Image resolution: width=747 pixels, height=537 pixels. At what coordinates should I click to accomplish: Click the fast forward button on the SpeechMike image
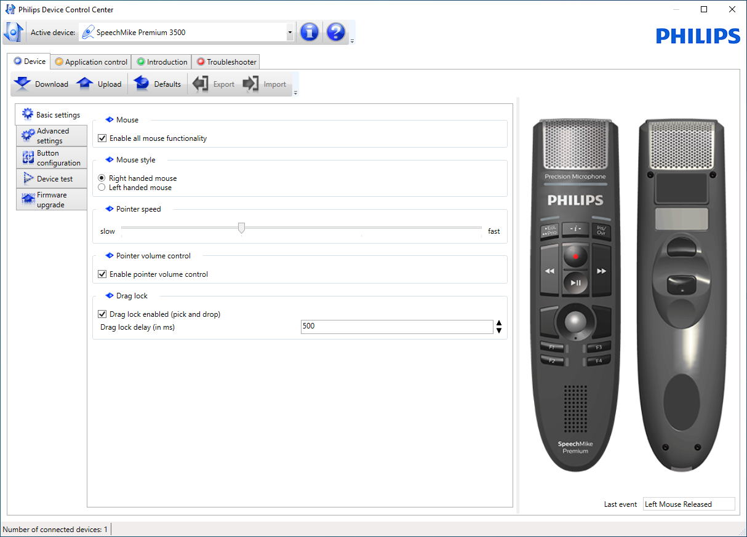click(x=601, y=271)
